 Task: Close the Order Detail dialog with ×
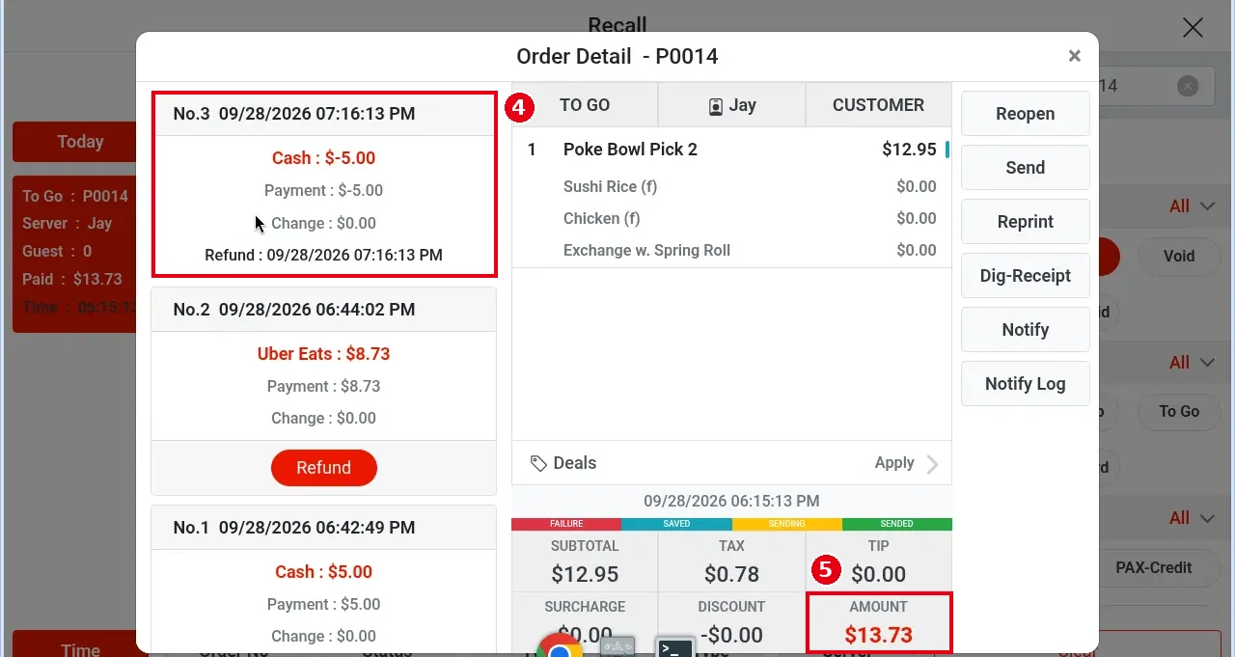(x=1074, y=56)
